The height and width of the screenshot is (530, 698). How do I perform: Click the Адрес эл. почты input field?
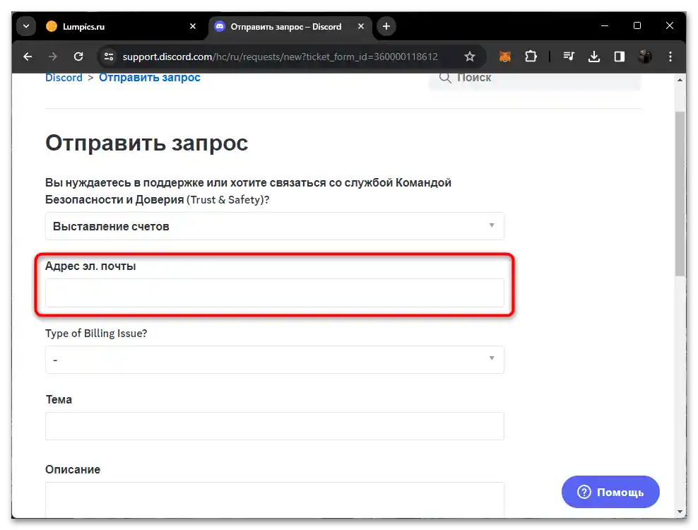point(274,292)
